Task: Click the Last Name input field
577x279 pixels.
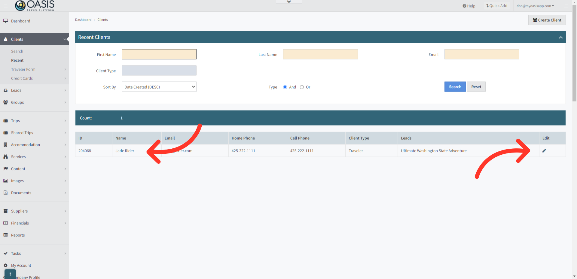Action: coord(320,54)
